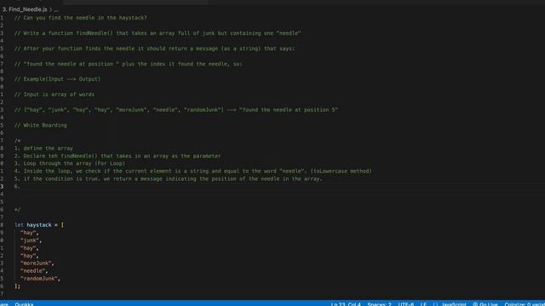Click the curly braces language icon
The width and height of the screenshot is (545, 306).
click(x=435, y=304)
